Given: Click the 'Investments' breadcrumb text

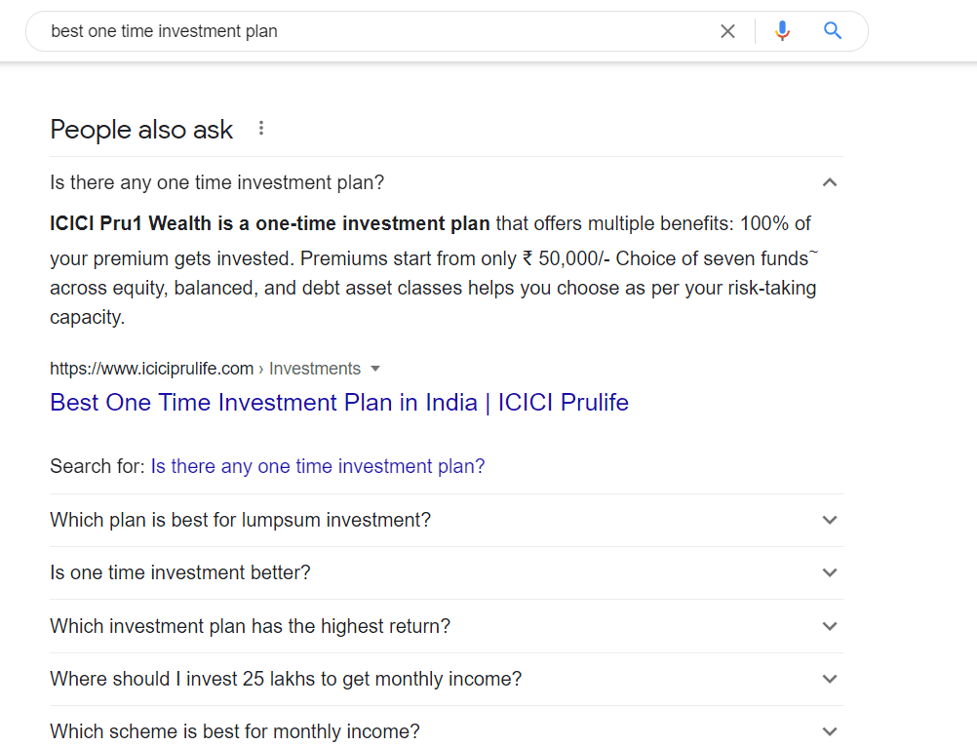Looking at the screenshot, I should [x=315, y=369].
